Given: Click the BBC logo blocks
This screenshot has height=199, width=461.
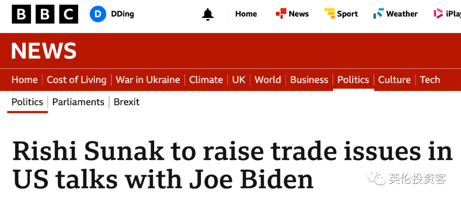Looking at the screenshot, I should 45,14.
